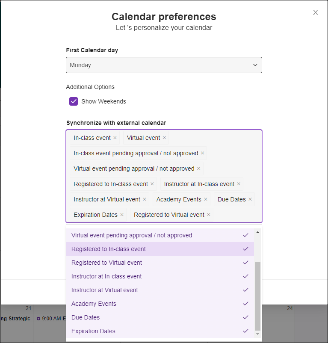The height and width of the screenshot is (343, 328).
Task: Open the First Calendar day dropdown
Action: [x=164, y=65]
